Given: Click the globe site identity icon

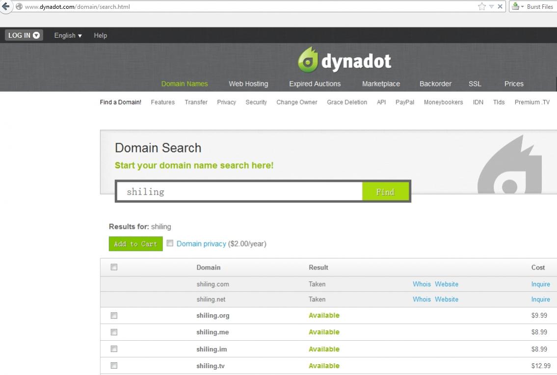Looking at the screenshot, I should pos(19,7).
